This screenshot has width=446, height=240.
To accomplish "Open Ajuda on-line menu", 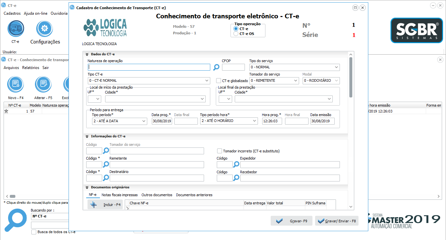I will (x=36, y=13).
